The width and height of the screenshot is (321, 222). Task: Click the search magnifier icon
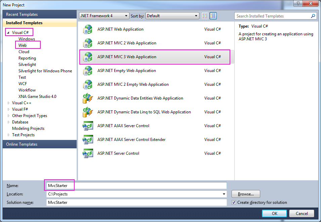tap(313, 16)
